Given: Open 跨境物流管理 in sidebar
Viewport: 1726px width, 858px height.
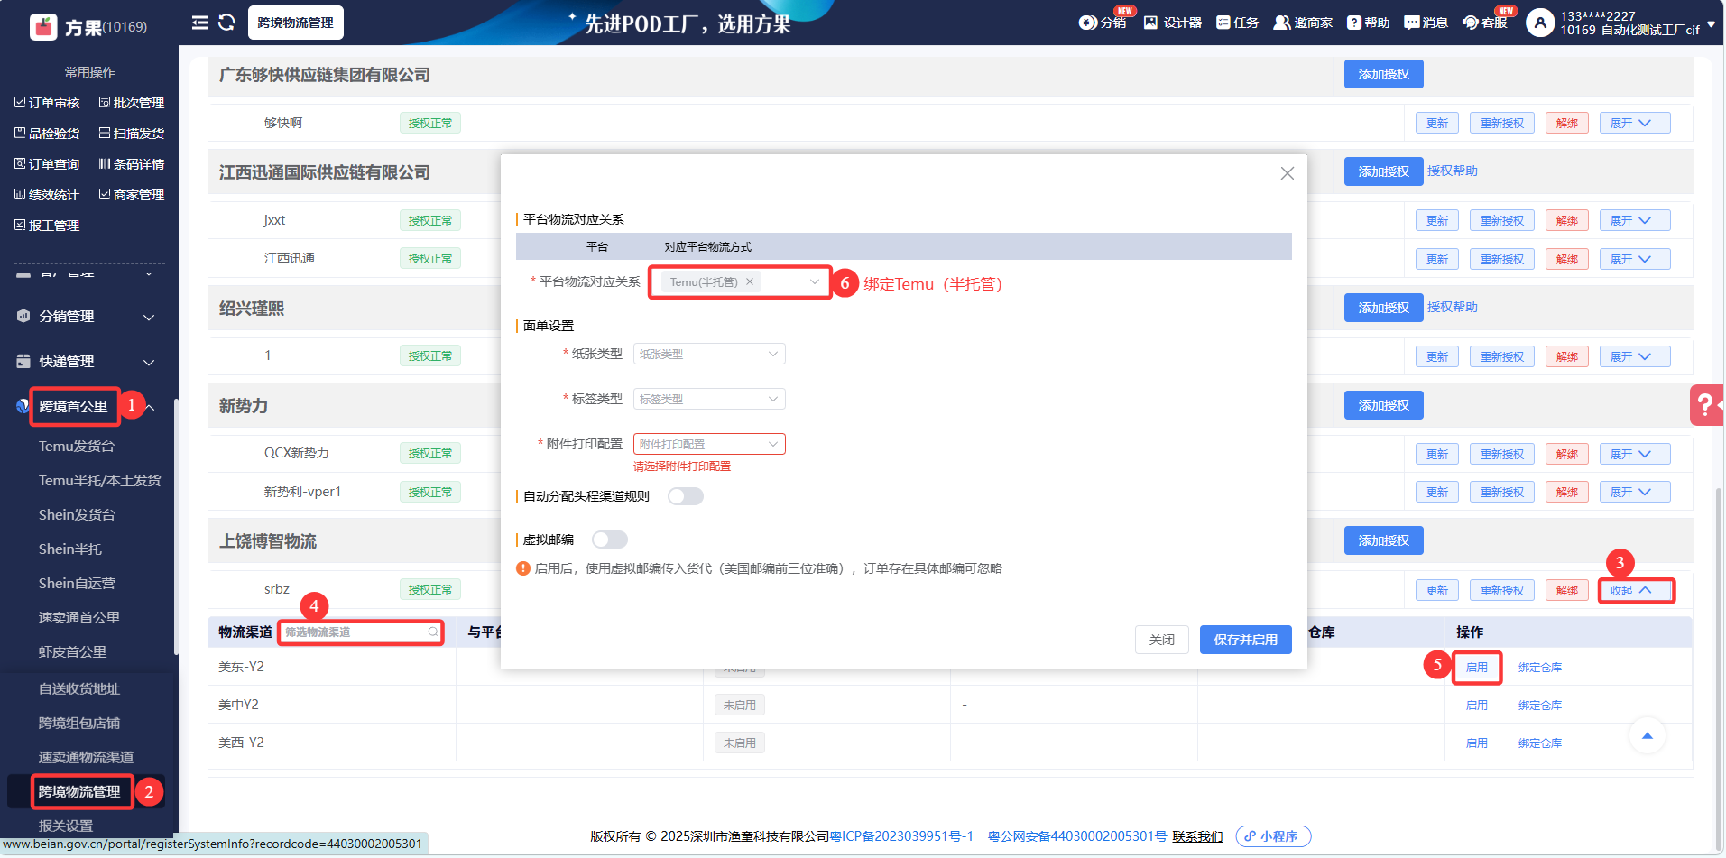Looking at the screenshot, I should (79, 792).
